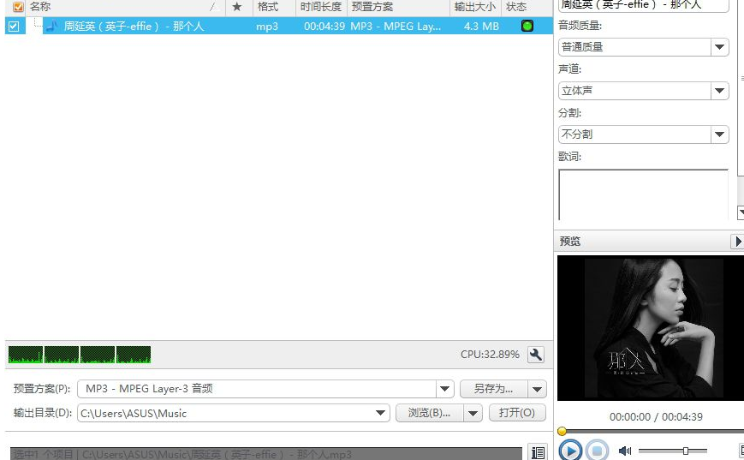This screenshot has width=744, height=460.
Task: Click the green status indicator of the file
Action: pos(527,26)
